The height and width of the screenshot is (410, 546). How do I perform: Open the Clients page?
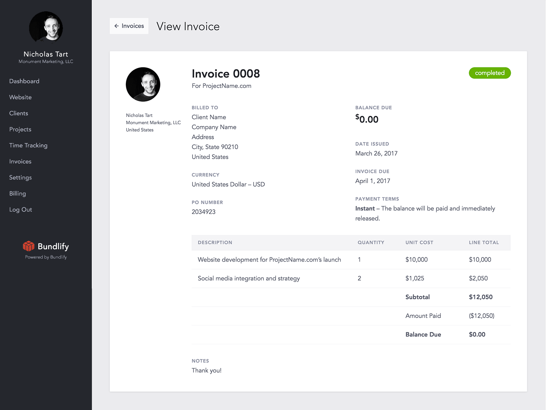[19, 113]
